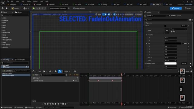The height and width of the screenshot is (109, 194).
Task: Save the current widget asset
Action: [3, 8]
